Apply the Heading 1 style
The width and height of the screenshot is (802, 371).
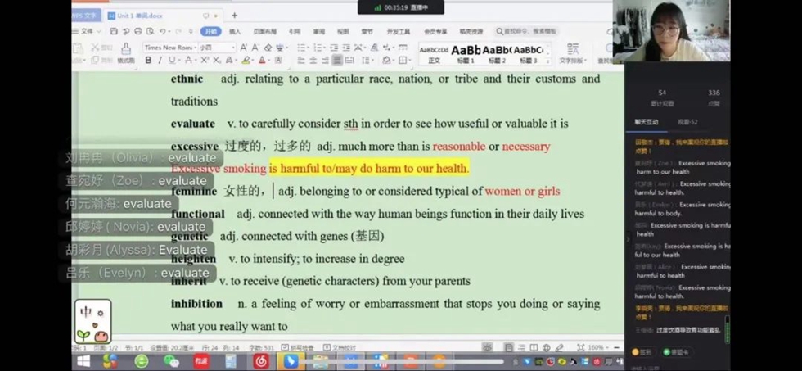pyautogui.click(x=466, y=52)
